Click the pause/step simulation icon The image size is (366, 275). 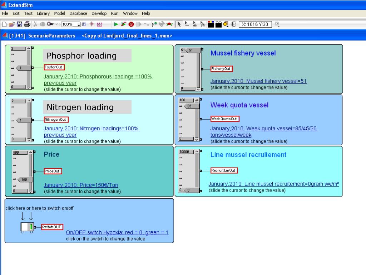click(139, 24)
